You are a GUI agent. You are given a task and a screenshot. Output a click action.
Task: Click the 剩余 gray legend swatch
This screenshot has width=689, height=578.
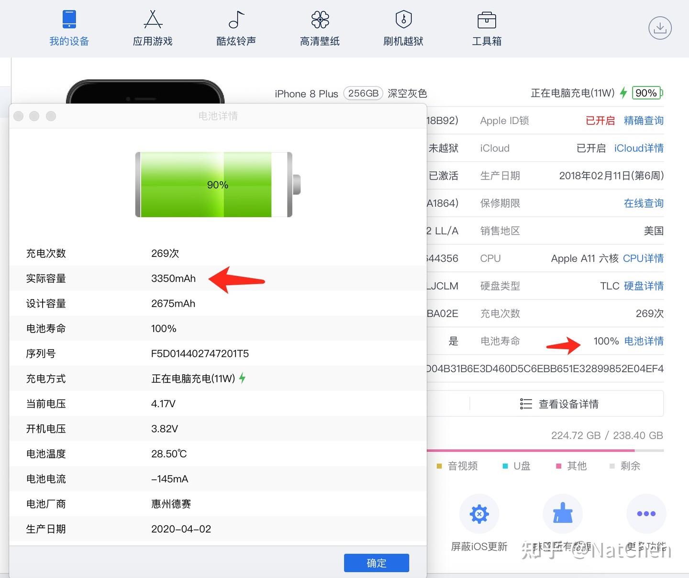click(x=612, y=466)
